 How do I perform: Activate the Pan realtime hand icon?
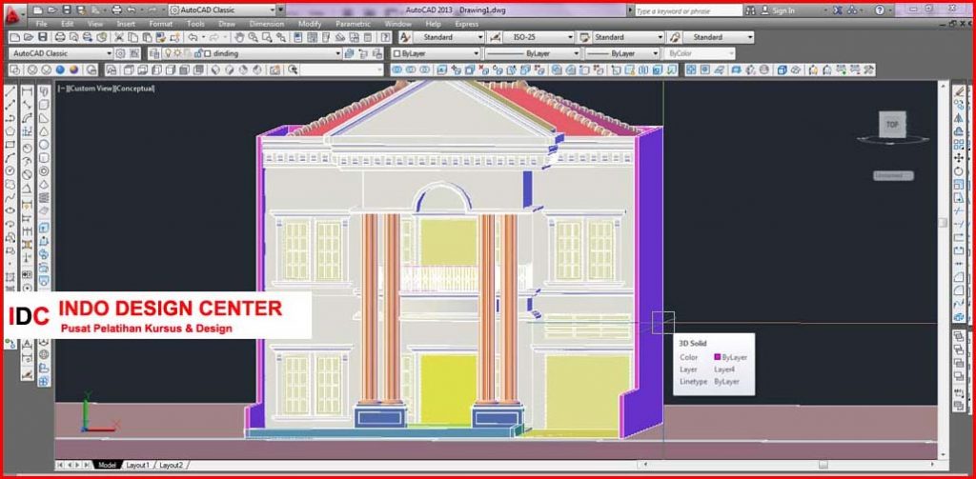239,37
